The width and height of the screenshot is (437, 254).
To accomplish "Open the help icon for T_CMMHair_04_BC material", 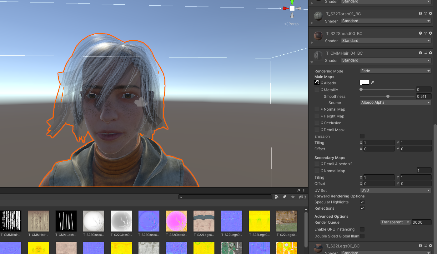I will [420, 53].
